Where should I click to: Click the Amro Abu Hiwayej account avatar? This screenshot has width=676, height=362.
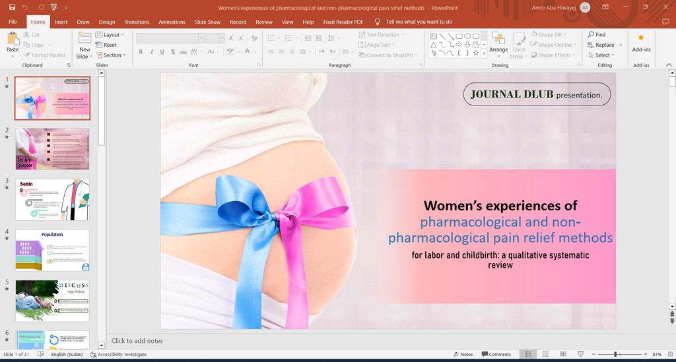(x=585, y=7)
